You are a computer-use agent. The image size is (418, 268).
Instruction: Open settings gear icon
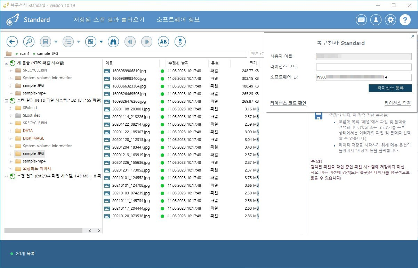(x=391, y=20)
